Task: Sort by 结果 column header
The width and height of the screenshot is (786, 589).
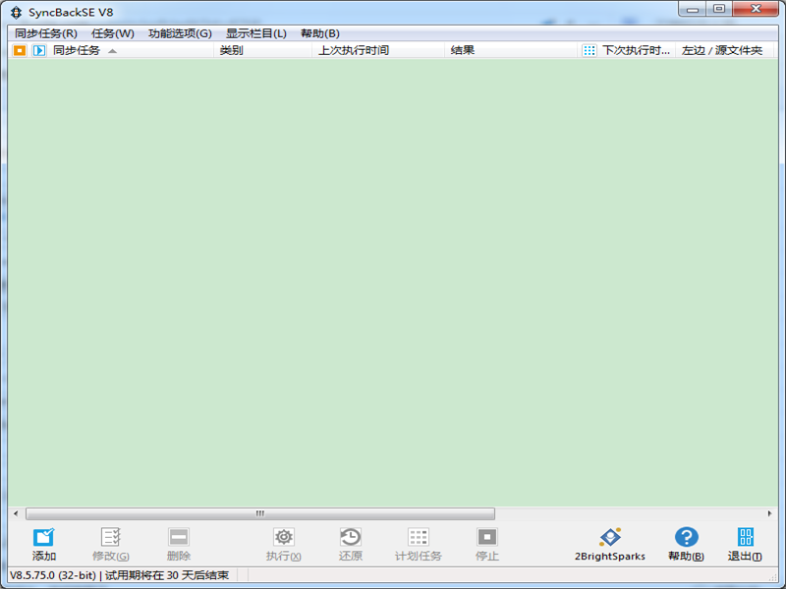Action: coord(462,50)
